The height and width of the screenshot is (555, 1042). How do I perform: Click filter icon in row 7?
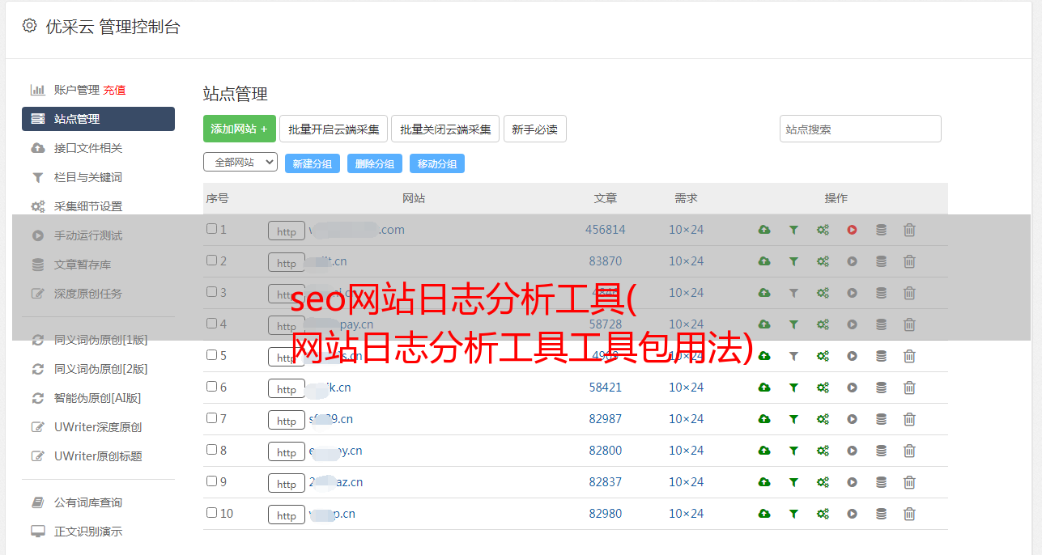[793, 419]
